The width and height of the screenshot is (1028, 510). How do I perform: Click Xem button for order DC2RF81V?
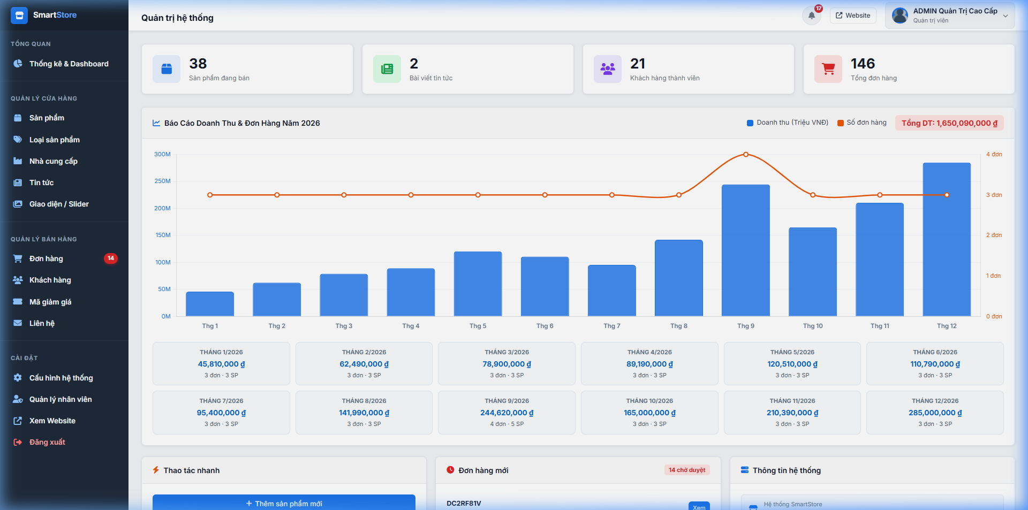coord(699,506)
